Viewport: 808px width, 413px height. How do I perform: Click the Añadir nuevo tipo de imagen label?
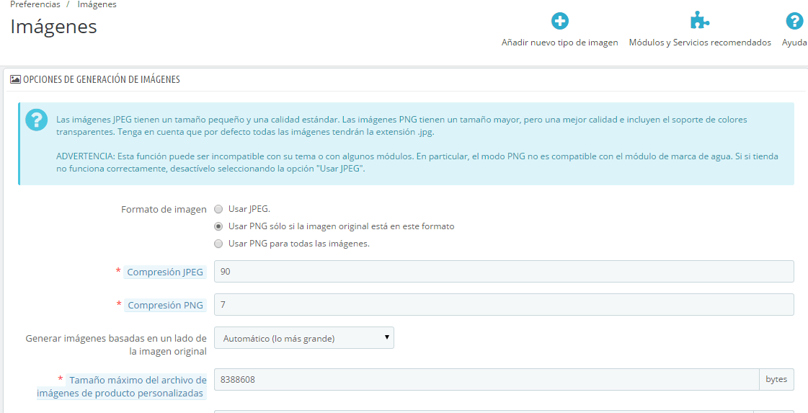pyautogui.click(x=559, y=43)
